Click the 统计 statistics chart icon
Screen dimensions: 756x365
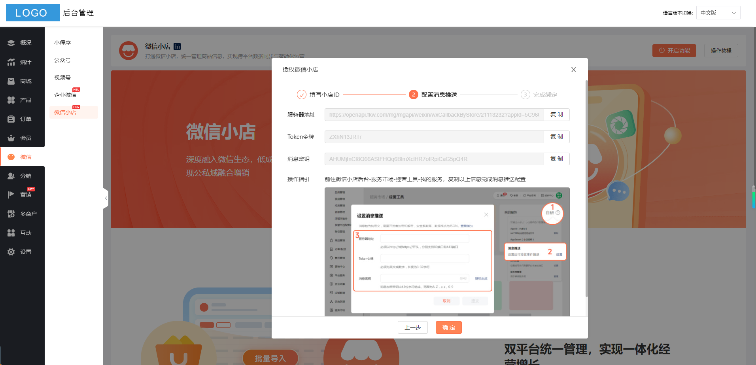click(x=11, y=62)
